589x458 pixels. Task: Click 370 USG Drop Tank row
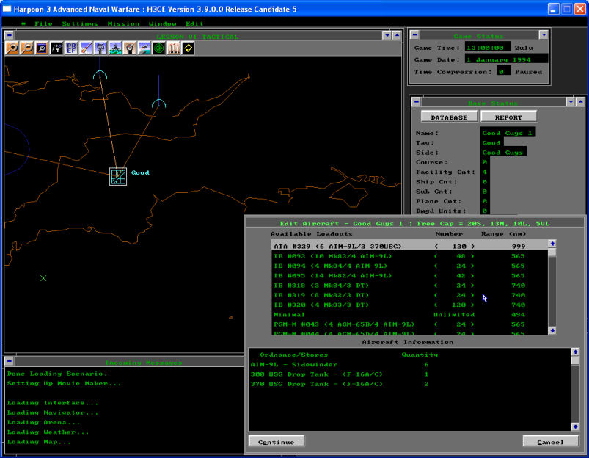(409, 384)
